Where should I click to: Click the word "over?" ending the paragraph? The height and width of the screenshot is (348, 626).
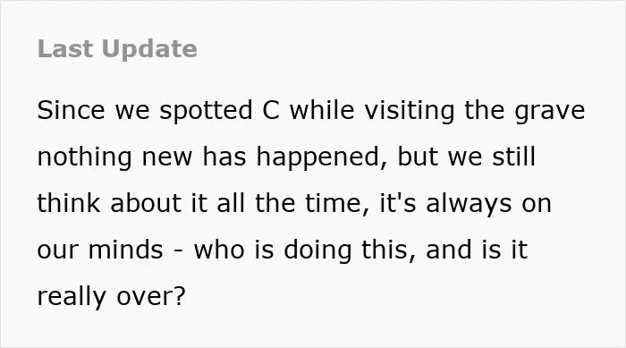pyautogui.click(x=151, y=296)
